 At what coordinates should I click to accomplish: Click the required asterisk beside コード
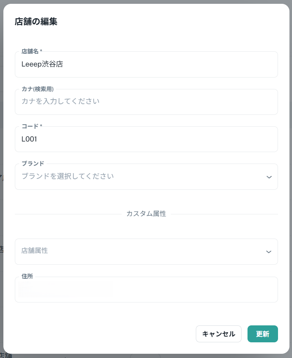pyautogui.click(x=41, y=126)
